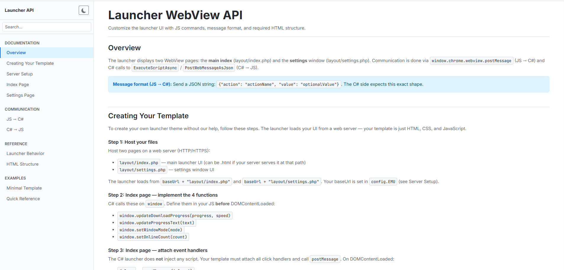Click the config.EMU code label
This screenshot has height=270, width=564.
coord(383,182)
